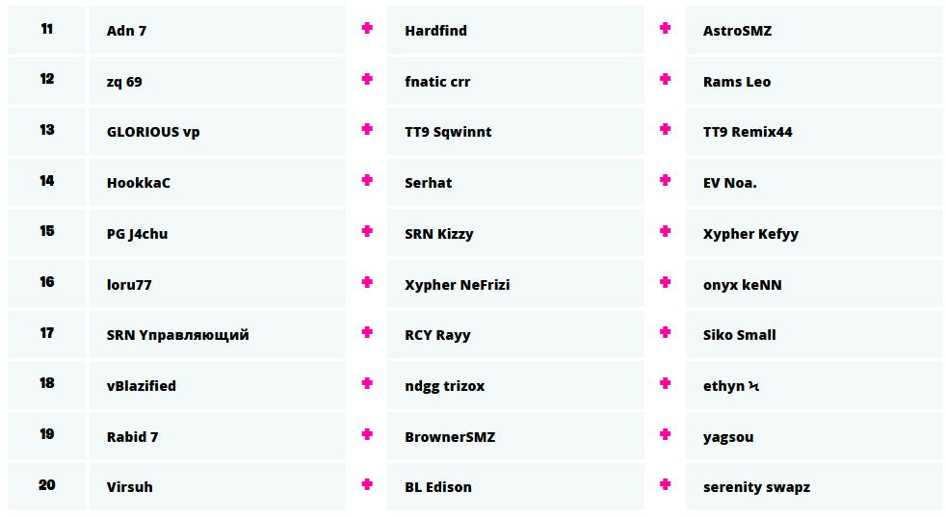
Task: Click the plus icon between Virsuh and BL Edison
Action: tap(367, 485)
